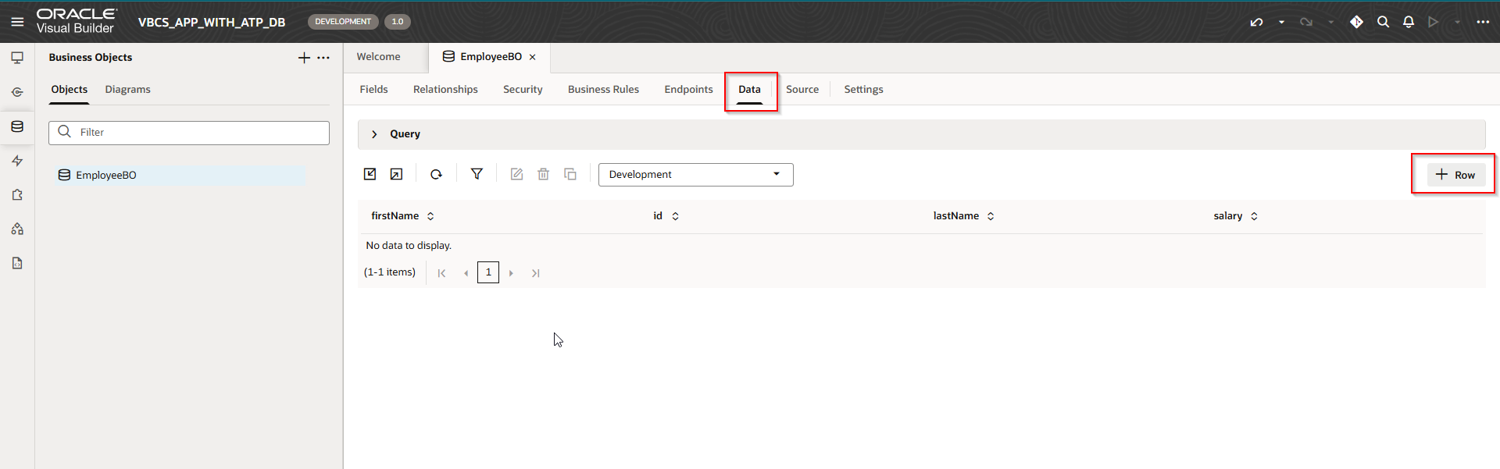Open the notifications bell

[x=1408, y=22]
